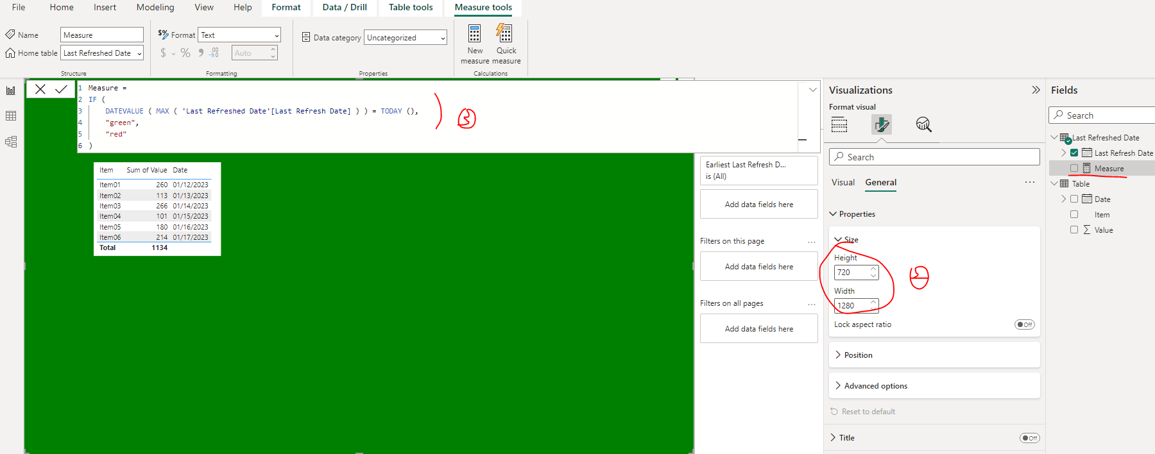Switch to the Insert ribbon tab
The width and height of the screenshot is (1155, 454).
point(105,7)
